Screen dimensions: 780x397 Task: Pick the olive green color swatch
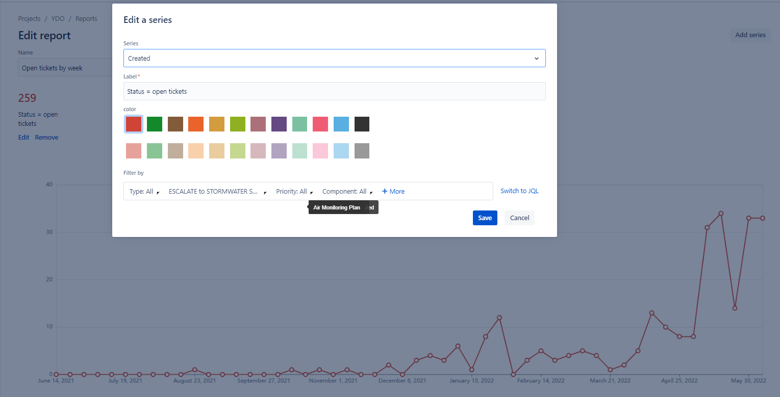click(x=238, y=124)
